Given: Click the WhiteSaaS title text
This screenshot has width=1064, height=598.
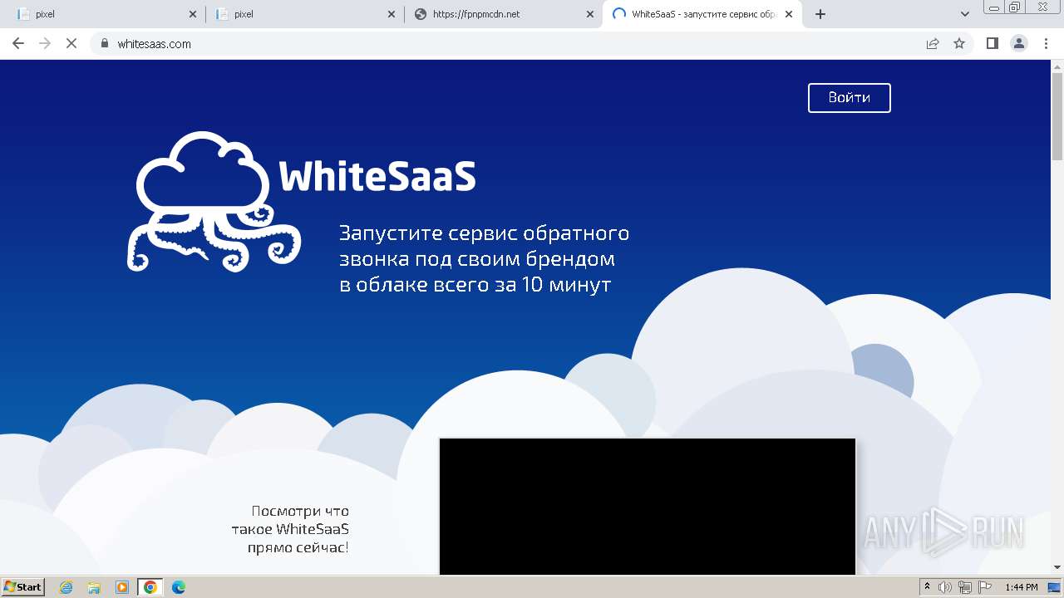Looking at the screenshot, I should pos(377,176).
